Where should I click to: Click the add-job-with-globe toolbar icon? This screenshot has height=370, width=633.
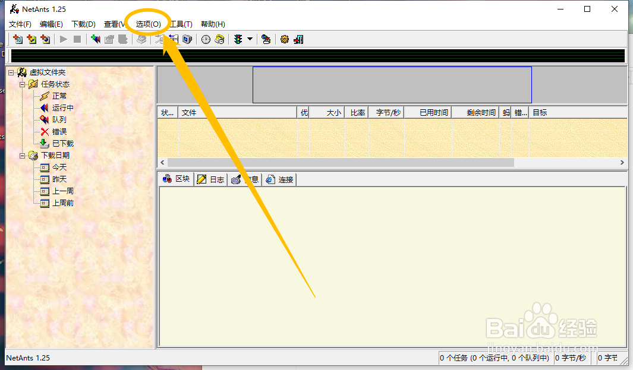tap(45, 39)
